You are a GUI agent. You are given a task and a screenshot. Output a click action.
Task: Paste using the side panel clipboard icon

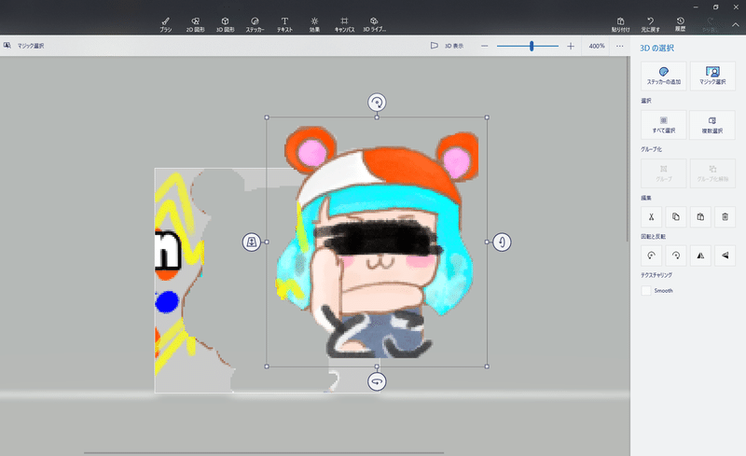(x=700, y=217)
